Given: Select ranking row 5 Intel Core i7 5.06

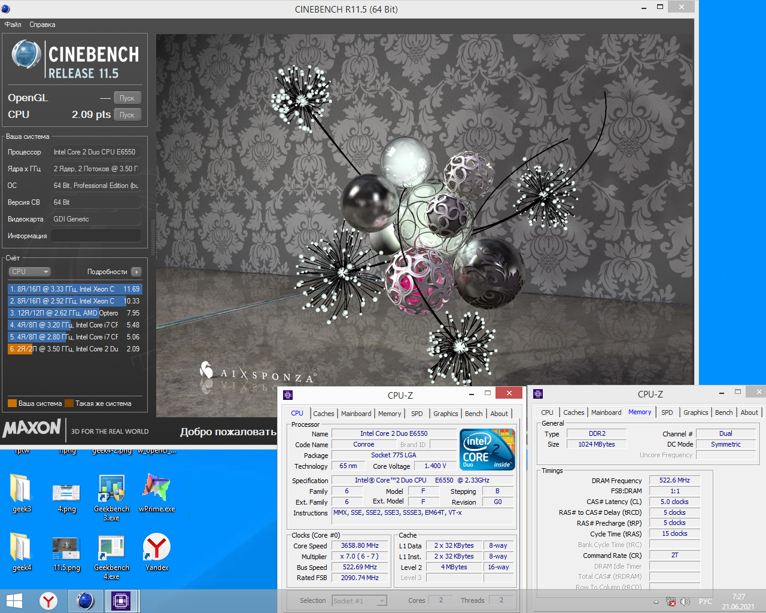Looking at the screenshot, I should tap(75, 337).
